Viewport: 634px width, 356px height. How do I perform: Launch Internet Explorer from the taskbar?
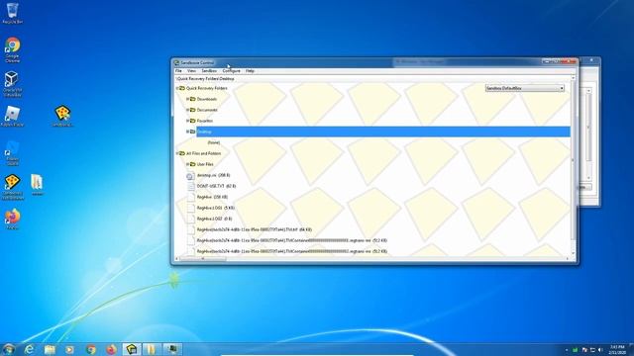pos(29,349)
